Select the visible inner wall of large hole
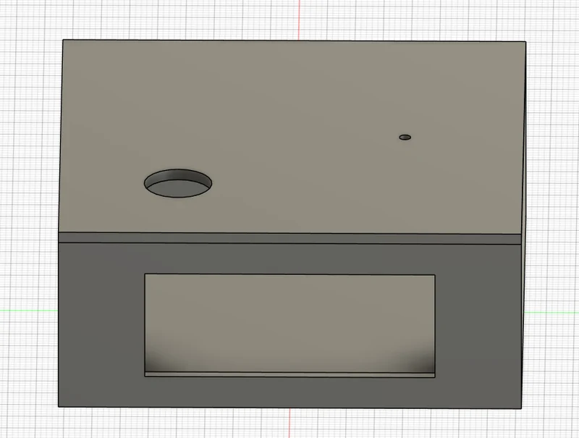 pyautogui.click(x=177, y=175)
